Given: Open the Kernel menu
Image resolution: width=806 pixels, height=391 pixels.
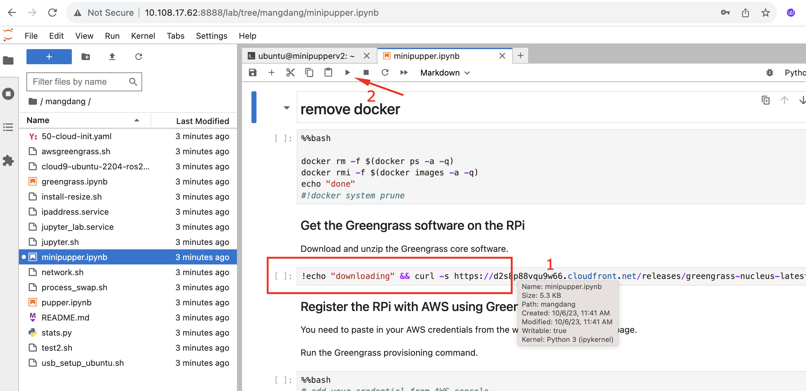Looking at the screenshot, I should 143,36.
